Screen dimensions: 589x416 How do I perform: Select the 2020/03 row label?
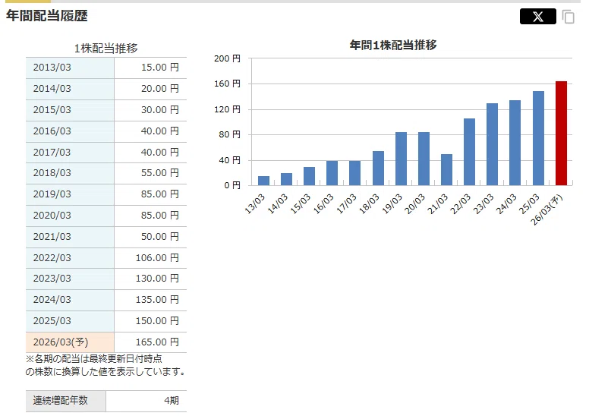click(x=52, y=216)
